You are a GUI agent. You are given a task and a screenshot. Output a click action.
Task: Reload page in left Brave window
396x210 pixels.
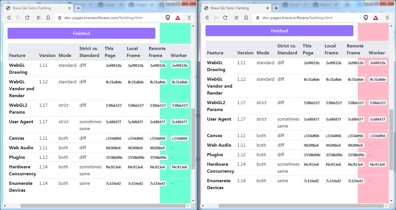[27, 18]
